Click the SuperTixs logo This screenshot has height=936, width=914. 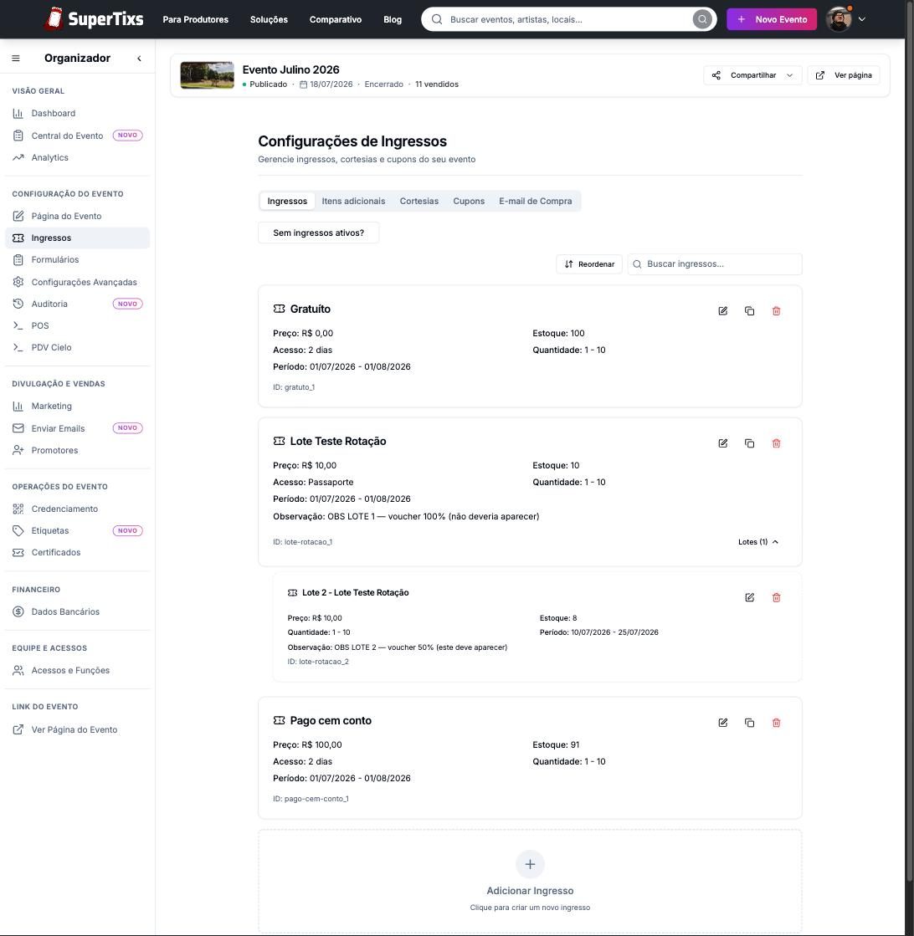point(93,19)
